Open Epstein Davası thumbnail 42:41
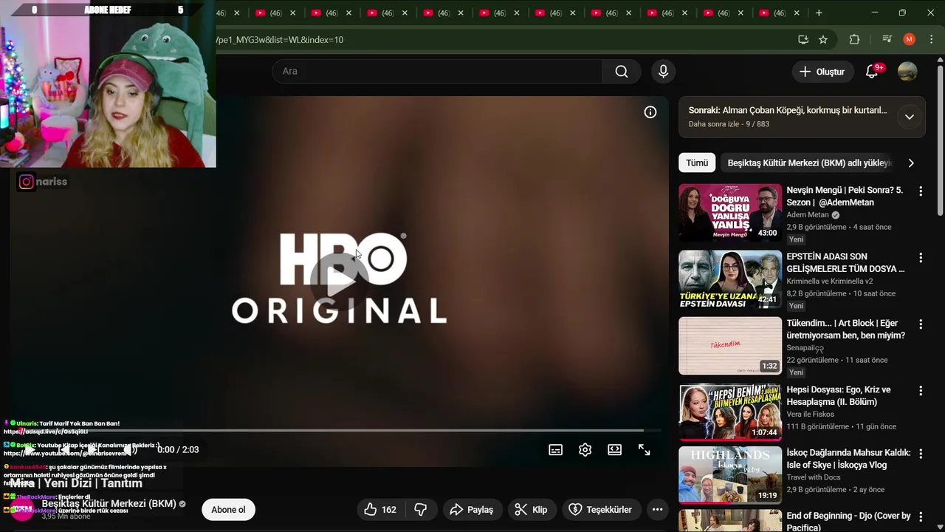Screen dimensions: 945x532 tap(730, 279)
